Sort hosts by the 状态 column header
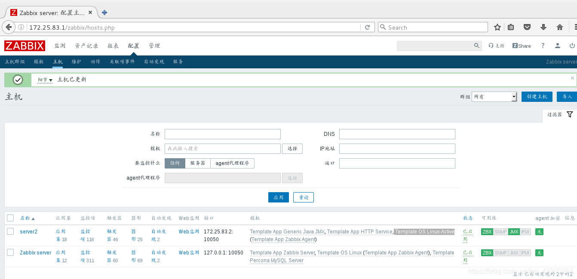577x279 pixels. [468, 218]
